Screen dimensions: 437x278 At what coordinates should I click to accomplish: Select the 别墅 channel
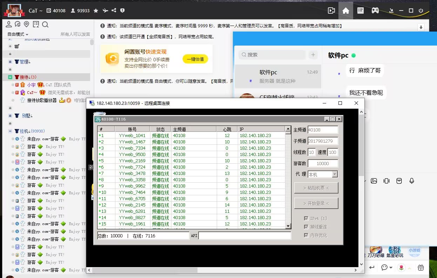pyautogui.click(x=26, y=116)
